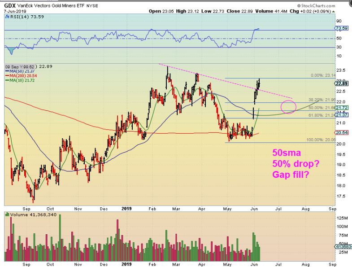Click the 10 level on RSI axis
Viewport: 352px width, 267px height.
(x=339, y=56)
